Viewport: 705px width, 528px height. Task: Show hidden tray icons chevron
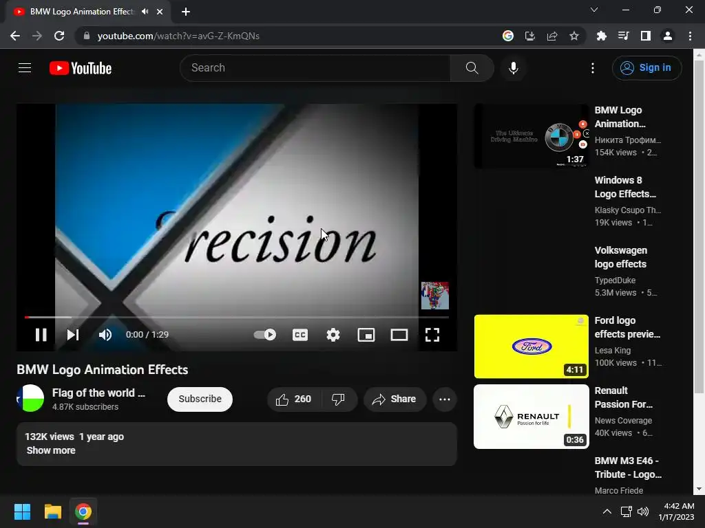tap(607, 511)
